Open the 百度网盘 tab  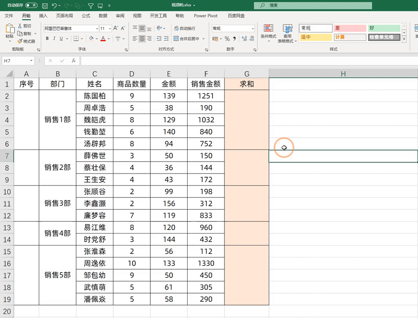[x=236, y=16]
